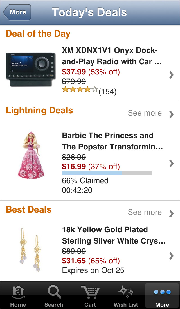The width and height of the screenshot is (180, 309).
Task: Expand Barbie deal details chevron
Action: click(x=171, y=163)
